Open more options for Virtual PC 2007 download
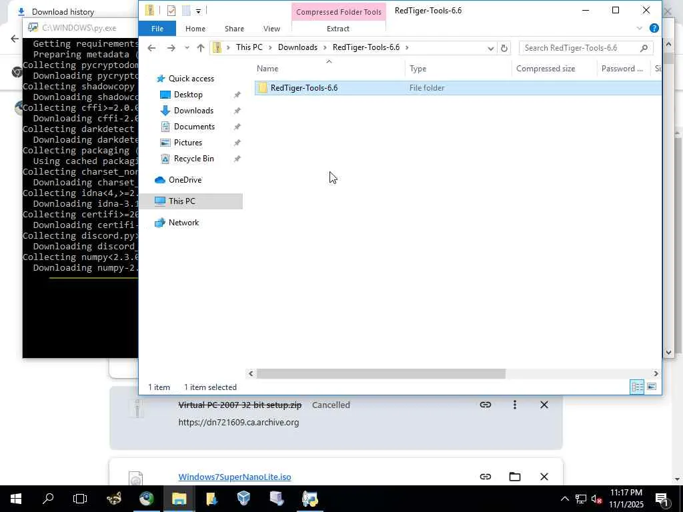Screen dimensions: 683x512 coord(514,405)
